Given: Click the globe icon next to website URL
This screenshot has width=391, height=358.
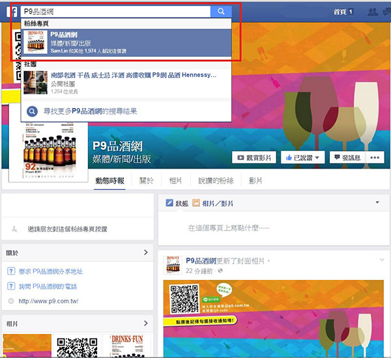Looking at the screenshot, I should (11, 301).
